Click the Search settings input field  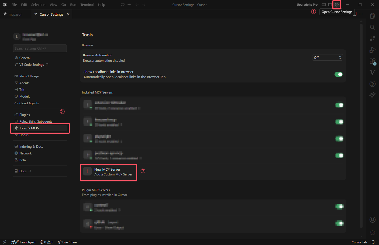click(x=40, y=48)
